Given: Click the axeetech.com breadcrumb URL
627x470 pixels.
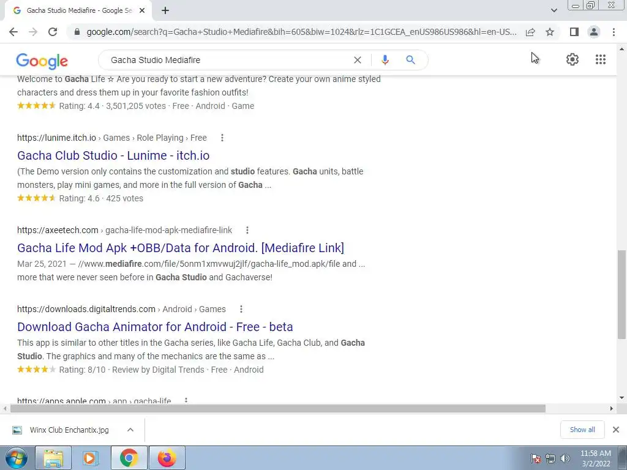Looking at the screenshot, I should (124, 230).
